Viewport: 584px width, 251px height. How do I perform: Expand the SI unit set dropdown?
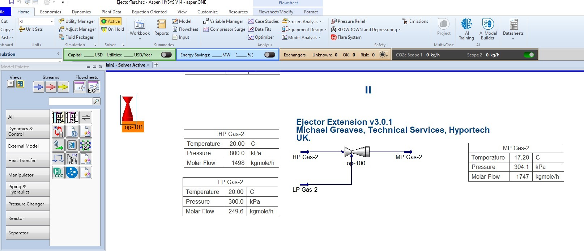(x=52, y=22)
